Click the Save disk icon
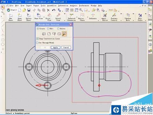The height and width of the screenshot is (115, 153). [x=29, y=10]
